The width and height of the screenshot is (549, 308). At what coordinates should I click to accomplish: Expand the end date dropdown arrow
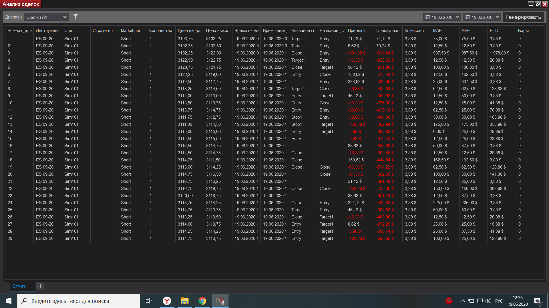pyautogui.click(x=497, y=17)
